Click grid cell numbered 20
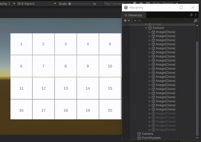Screen dimensions: 201x142 [110, 109]
